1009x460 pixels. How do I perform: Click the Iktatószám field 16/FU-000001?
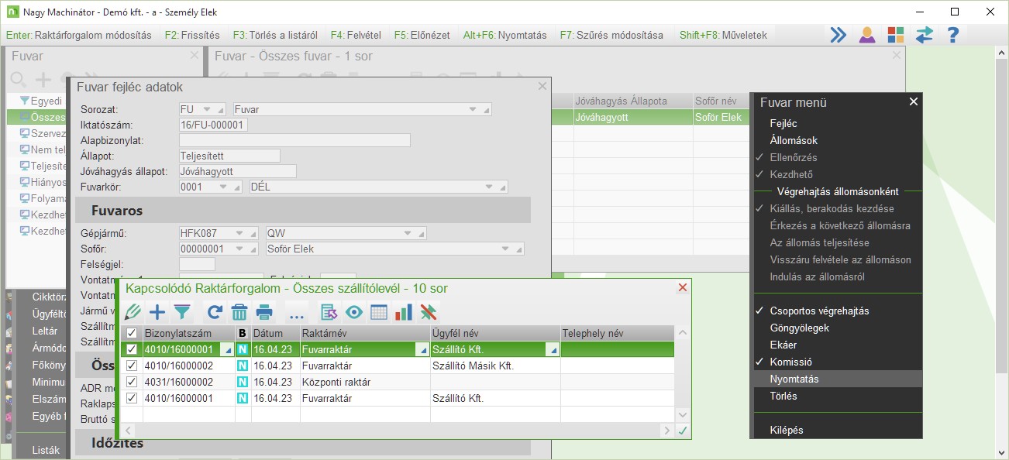[213, 125]
